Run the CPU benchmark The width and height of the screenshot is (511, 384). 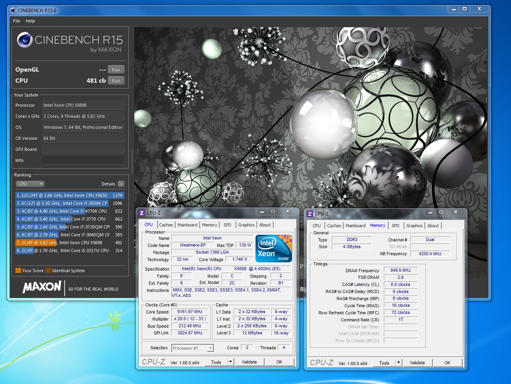pos(116,81)
